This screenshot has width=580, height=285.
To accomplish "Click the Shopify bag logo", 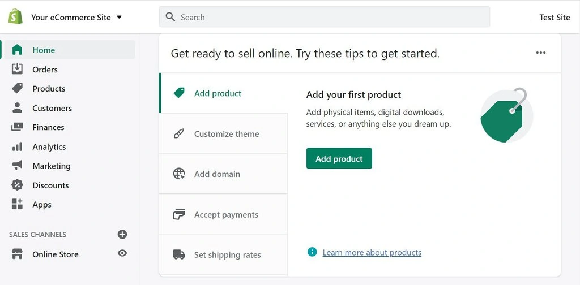I will [x=15, y=16].
